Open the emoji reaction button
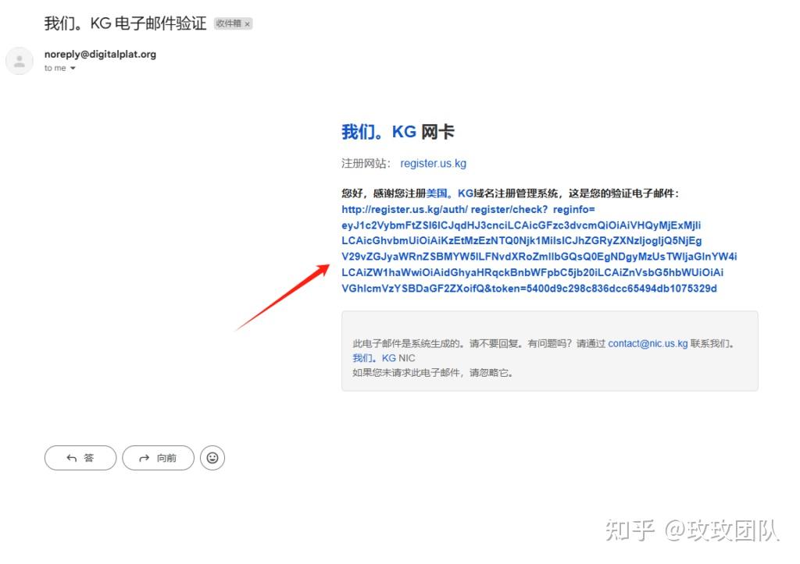This screenshot has height=564, width=800. pos(212,458)
